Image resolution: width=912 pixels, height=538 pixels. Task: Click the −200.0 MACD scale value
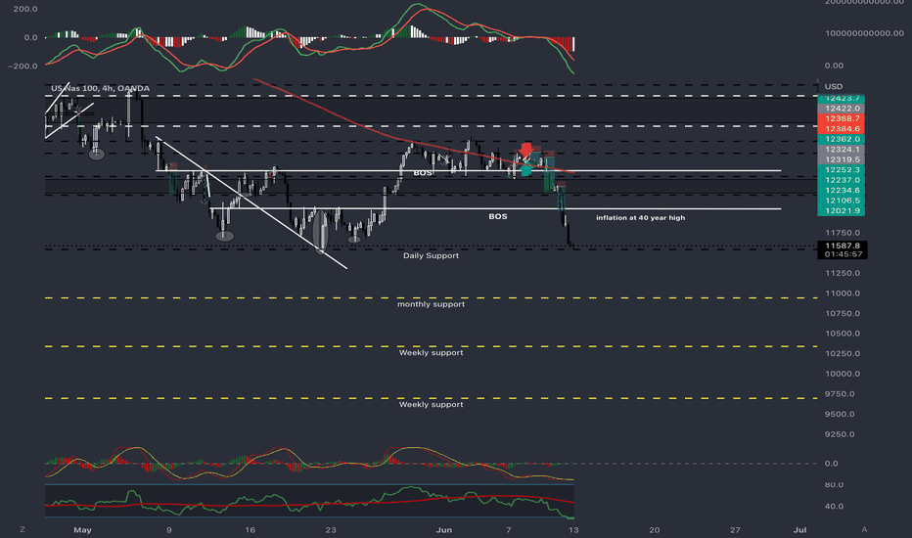click(23, 67)
